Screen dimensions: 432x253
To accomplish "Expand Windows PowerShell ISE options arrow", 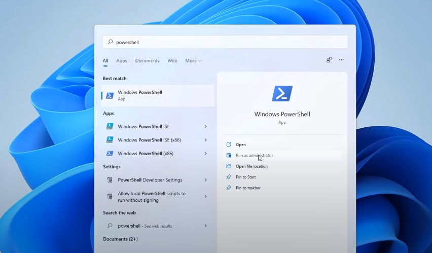I will 205,126.
